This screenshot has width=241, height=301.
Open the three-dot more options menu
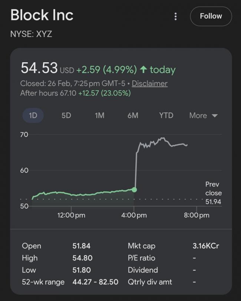pyautogui.click(x=175, y=16)
